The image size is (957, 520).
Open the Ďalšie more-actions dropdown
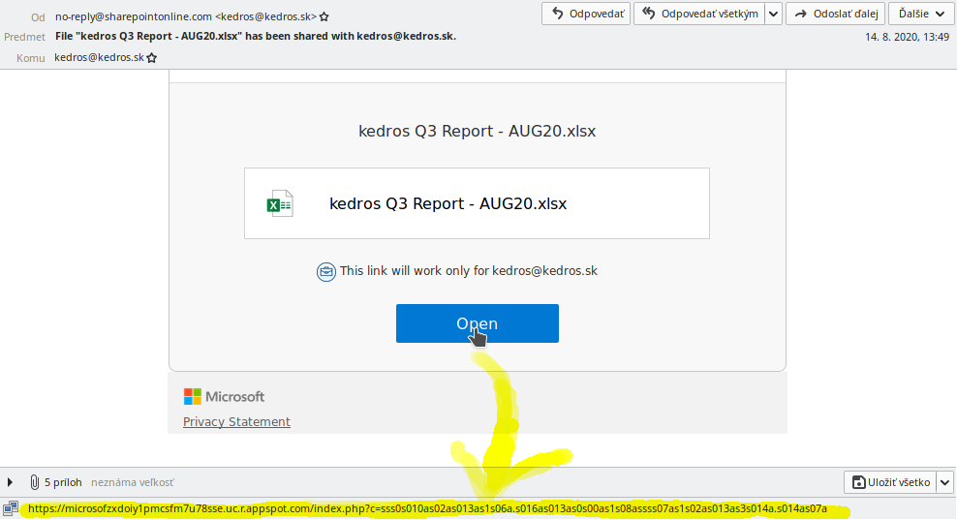pyautogui.click(x=921, y=14)
